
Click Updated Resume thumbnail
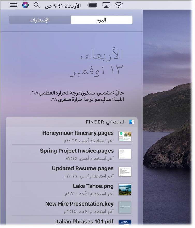125,172
